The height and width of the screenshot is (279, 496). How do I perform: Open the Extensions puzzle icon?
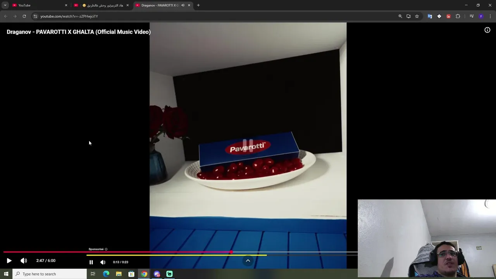point(458,16)
